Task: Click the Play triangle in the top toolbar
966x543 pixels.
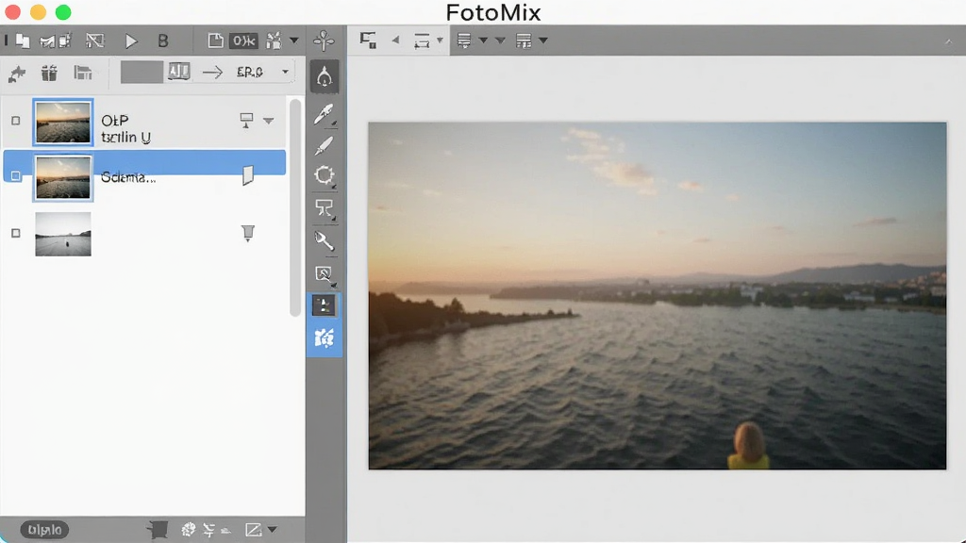Action: tap(130, 41)
